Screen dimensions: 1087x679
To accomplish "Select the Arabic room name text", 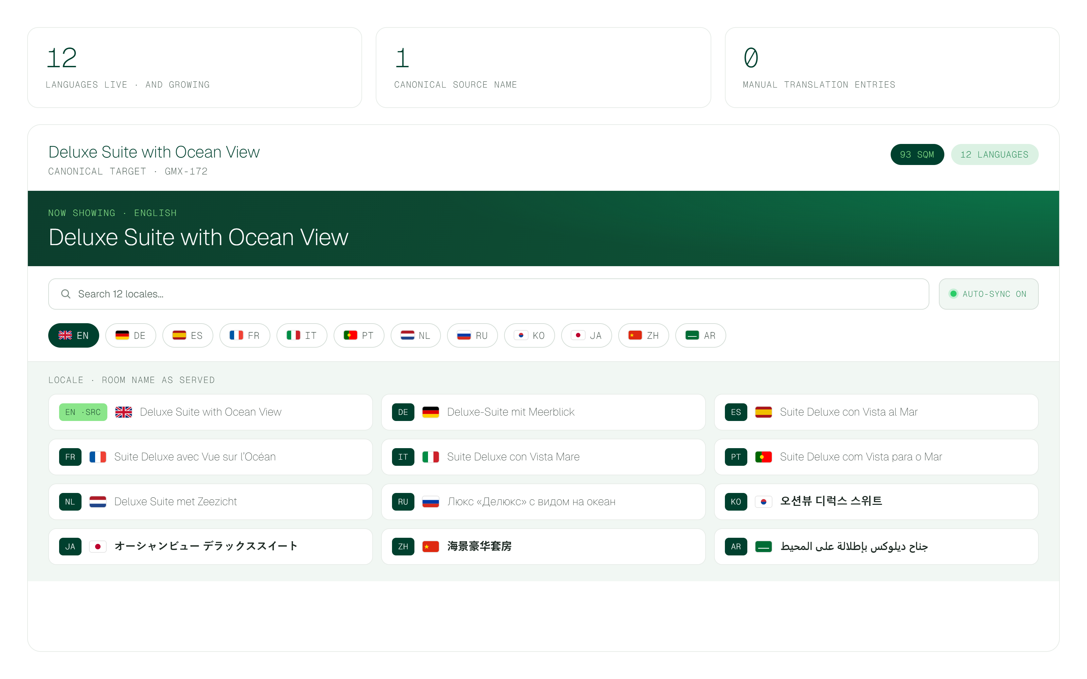I will pos(854,547).
